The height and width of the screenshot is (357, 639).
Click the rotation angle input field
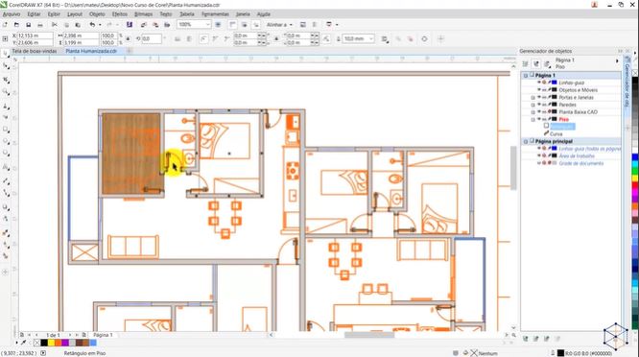coord(152,38)
